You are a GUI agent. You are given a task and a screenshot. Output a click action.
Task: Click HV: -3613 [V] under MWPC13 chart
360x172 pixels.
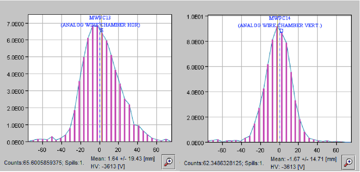[108, 166]
